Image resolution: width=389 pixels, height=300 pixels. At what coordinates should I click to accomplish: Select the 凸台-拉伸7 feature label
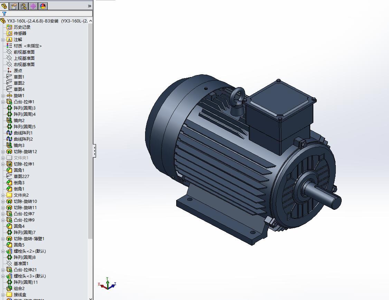tap(24, 214)
